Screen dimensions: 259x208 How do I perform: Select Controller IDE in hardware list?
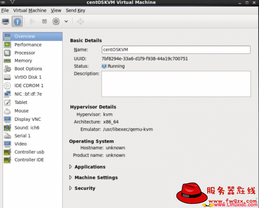pos(32,160)
